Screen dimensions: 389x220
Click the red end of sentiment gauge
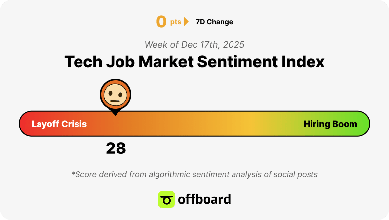coord(25,124)
